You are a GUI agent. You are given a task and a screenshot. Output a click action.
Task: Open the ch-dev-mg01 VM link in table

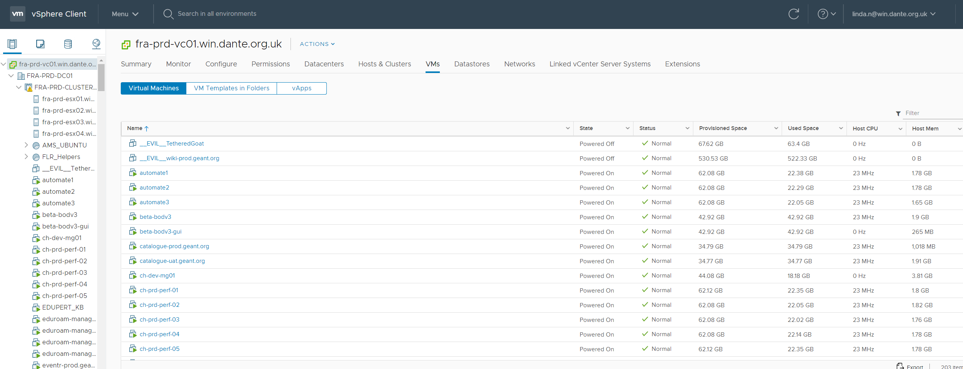pyautogui.click(x=157, y=276)
